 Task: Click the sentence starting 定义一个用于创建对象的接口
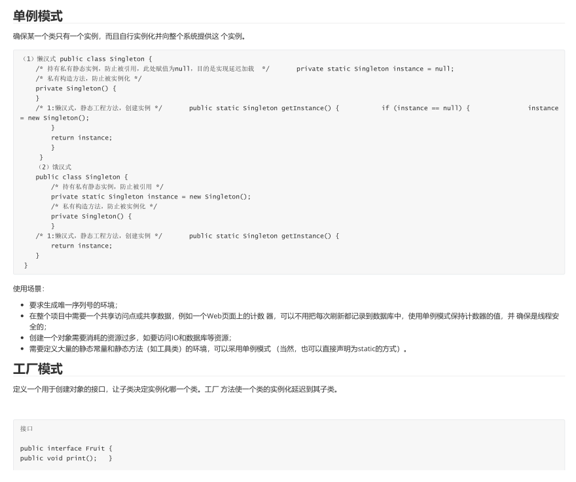[x=175, y=390]
